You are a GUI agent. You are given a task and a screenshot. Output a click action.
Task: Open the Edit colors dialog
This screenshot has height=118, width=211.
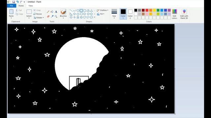[x=174, y=14]
